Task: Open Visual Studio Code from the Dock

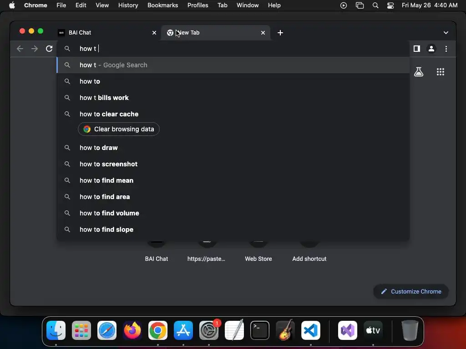Action: pos(311,330)
